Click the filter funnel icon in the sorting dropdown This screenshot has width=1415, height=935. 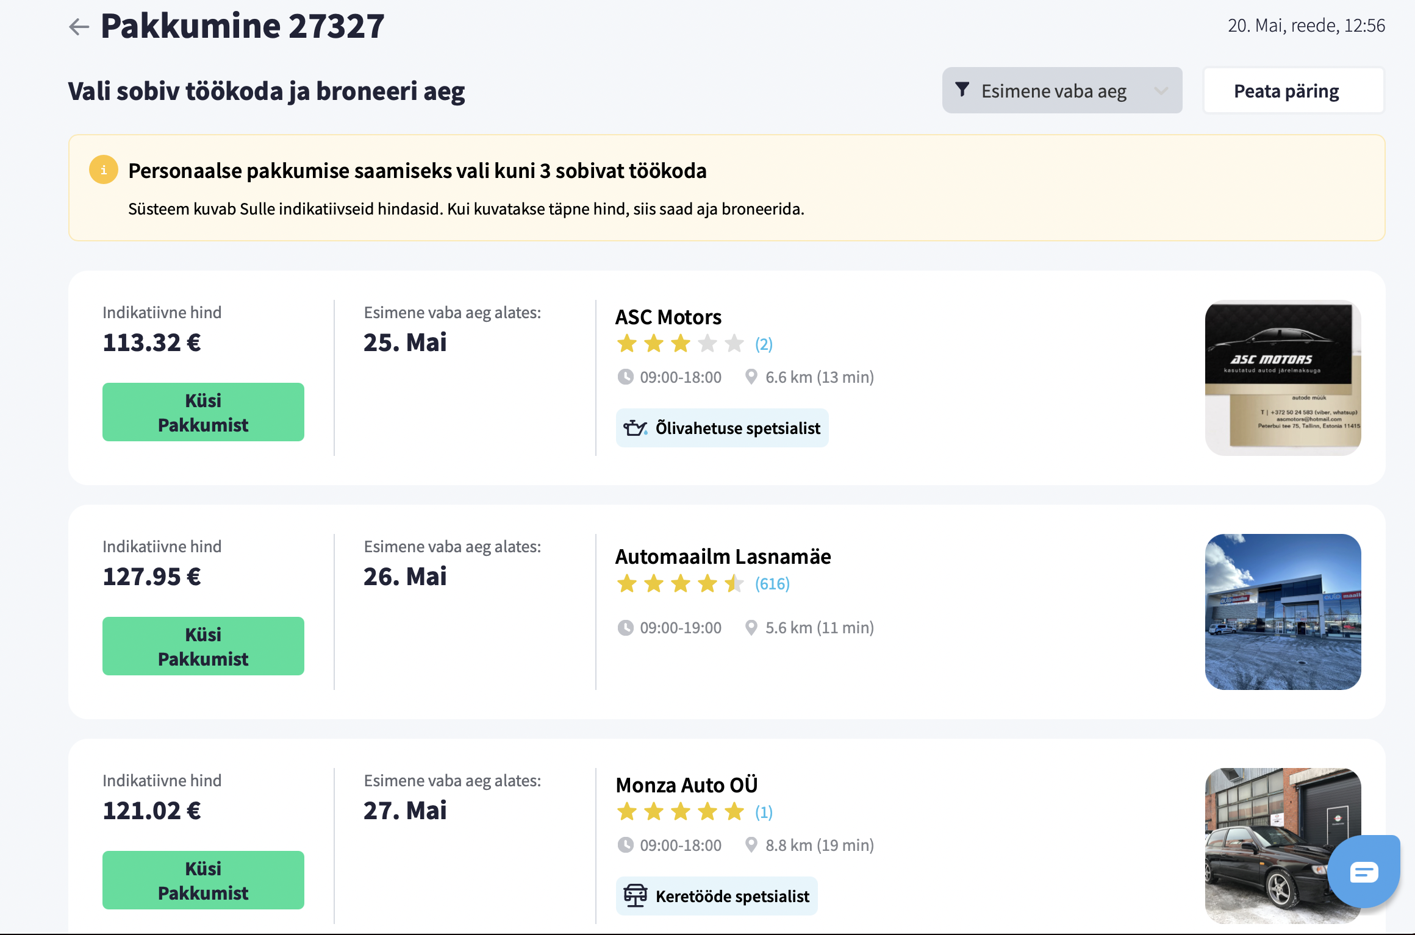click(x=962, y=90)
